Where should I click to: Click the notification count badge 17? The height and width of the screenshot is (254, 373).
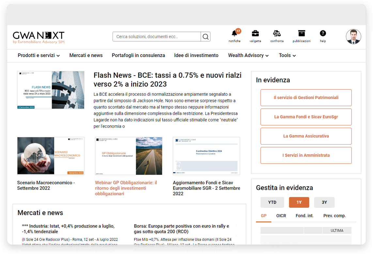coord(238,31)
